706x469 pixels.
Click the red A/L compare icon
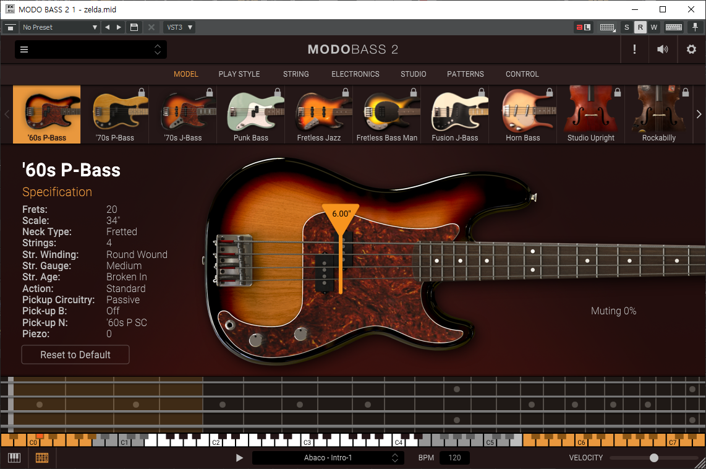tap(584, 27)
